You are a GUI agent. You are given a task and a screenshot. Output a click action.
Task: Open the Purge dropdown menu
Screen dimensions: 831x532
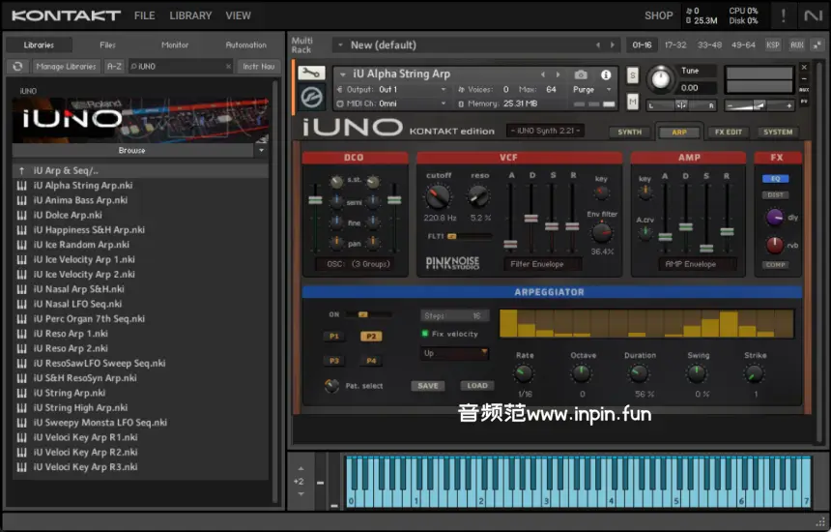pos(590,89)
